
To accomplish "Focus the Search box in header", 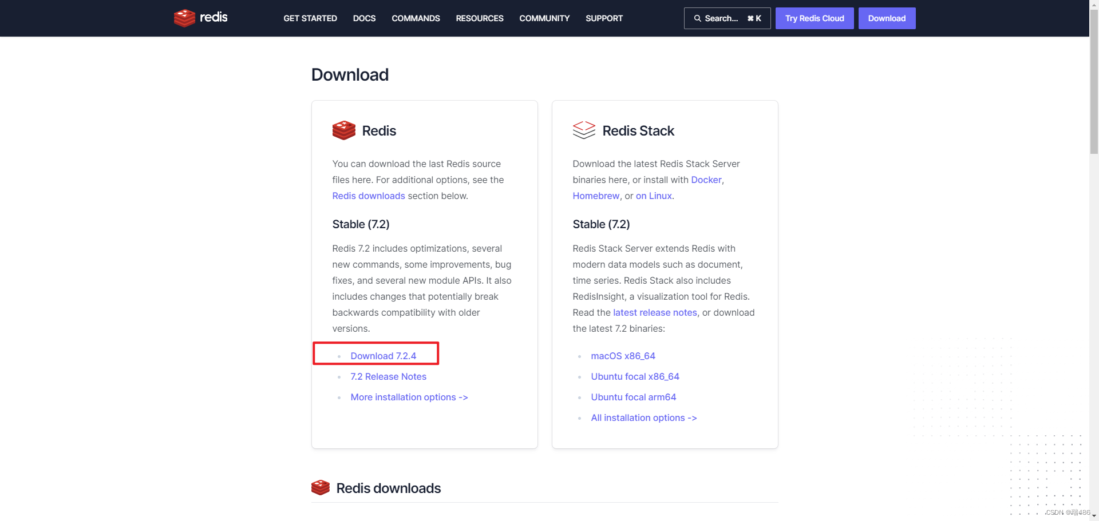I will pos(727,18).
